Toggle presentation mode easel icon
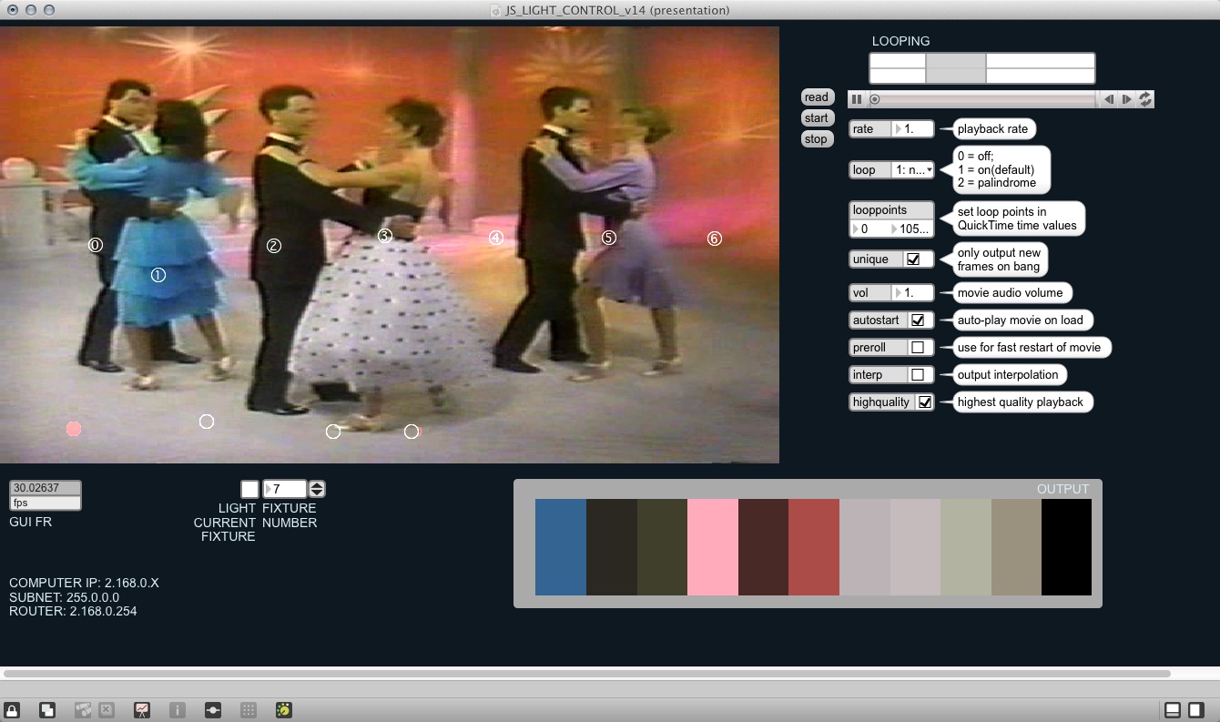This screenshot has height=722, width=1220. [142, 710]
